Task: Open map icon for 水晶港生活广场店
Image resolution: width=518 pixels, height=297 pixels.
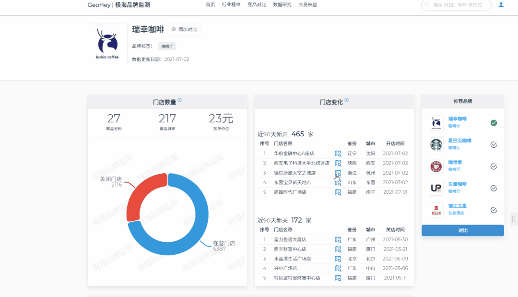Action: (x=338, y=259)
